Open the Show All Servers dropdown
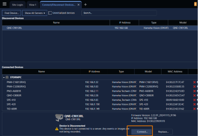 coord(35,13)
